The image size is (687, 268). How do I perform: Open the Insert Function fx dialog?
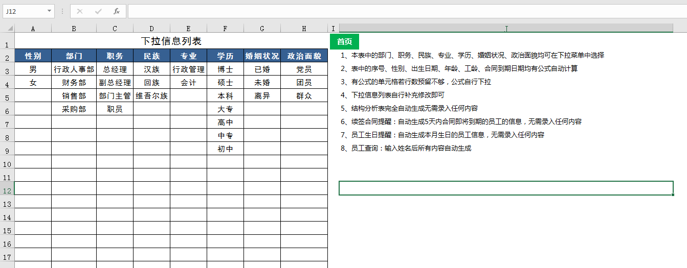(x=117, y=11)
